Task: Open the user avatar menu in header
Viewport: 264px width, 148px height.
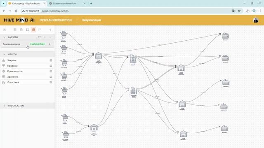Action: click(256, 20)
